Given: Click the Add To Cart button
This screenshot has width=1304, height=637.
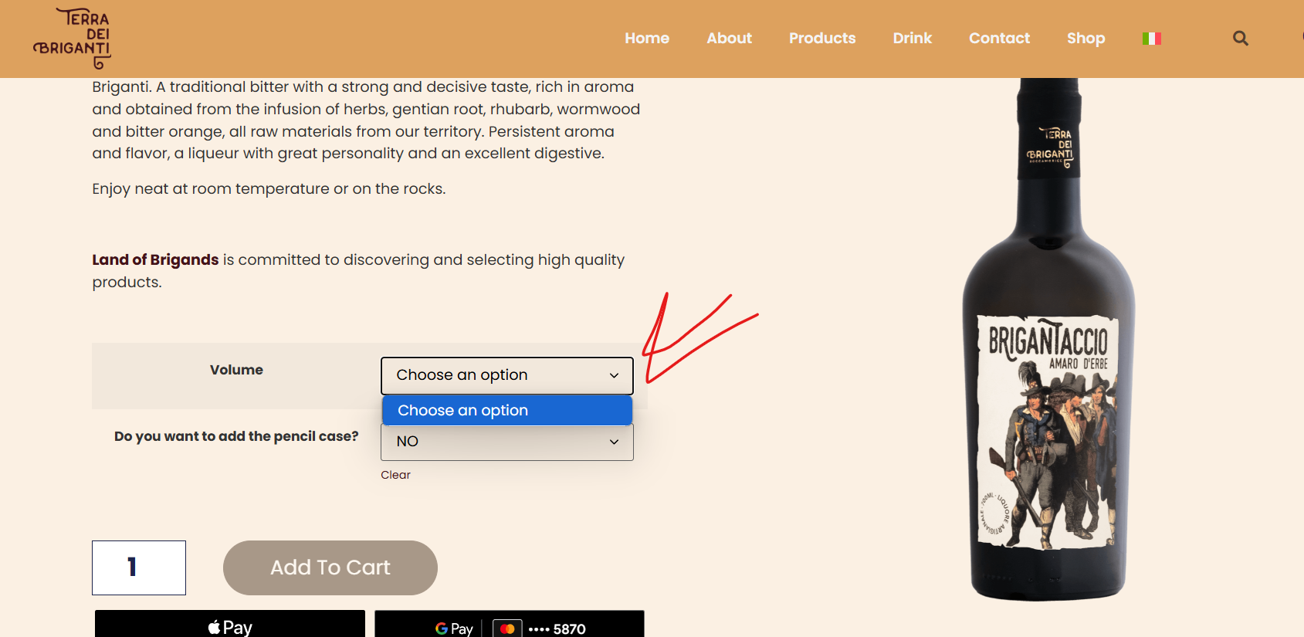Looking at the screenshot, I should [330, 568].
